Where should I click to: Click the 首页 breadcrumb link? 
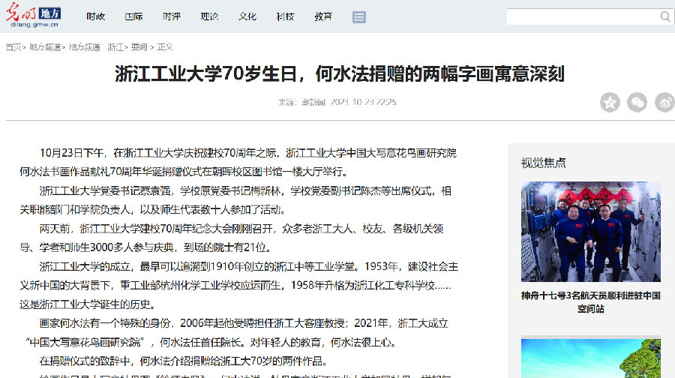point(13,46)
